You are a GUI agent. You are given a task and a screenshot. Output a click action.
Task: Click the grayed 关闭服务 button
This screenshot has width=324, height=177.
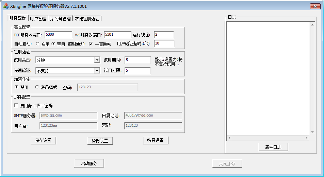click(227, 164)
